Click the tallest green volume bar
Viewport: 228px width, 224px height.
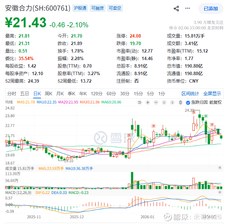click(x=132, y=181)
